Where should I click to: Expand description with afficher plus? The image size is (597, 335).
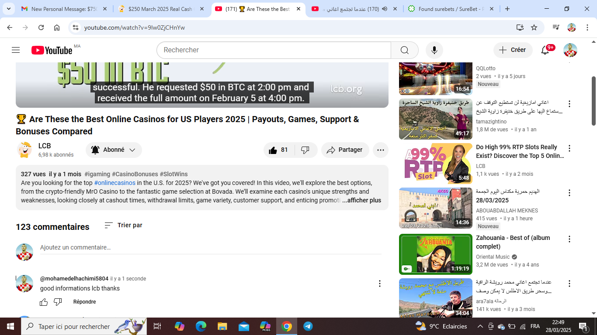[x=361, y=201]
